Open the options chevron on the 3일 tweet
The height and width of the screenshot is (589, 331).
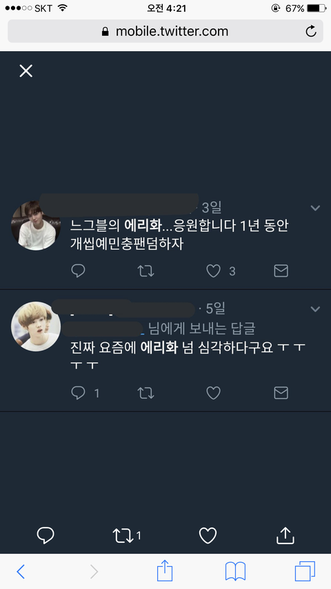pos(315,208)
